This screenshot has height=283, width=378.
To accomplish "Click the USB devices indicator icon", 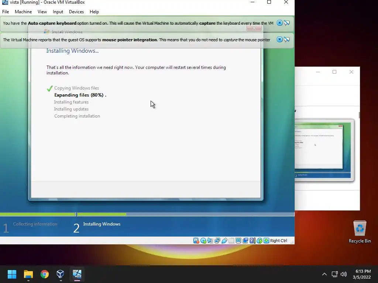I will pyautogui.click(x=224, y=241).
